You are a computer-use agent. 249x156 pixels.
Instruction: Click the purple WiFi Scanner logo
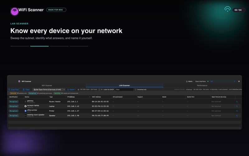pos(15,12)
